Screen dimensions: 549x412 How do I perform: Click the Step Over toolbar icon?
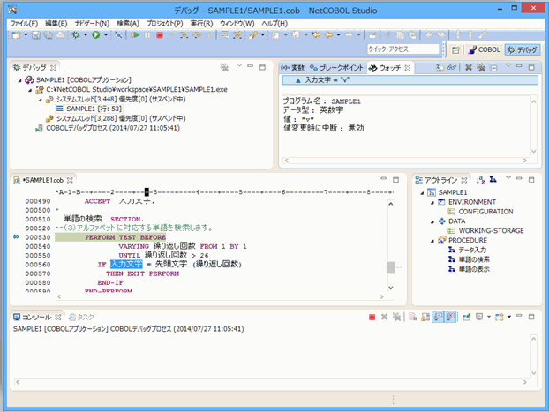pos(197,35)
